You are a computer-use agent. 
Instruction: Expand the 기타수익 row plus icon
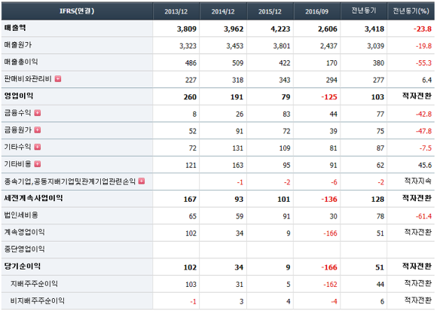click(38, 147)
